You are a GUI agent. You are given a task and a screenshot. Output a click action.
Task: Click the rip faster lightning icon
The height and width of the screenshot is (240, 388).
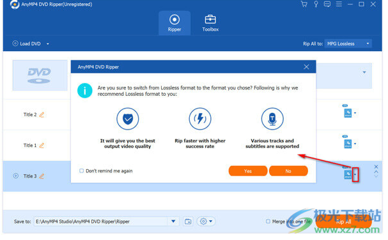(x=200, y=119)
